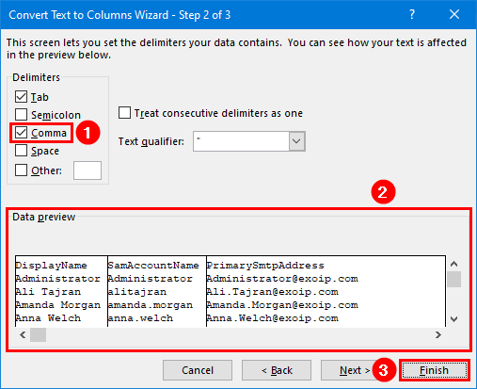This screenshot has width=477, height=389.
Task: Click the preview scroll left arrow
Action: pos(23,335)
